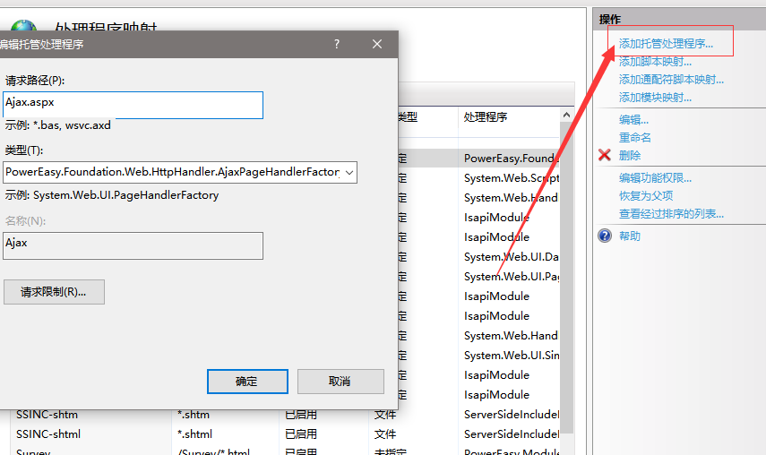Click the blue help question mark icon
The height and width of the screenshot is (455, 766).
click(x=605, y=236)
